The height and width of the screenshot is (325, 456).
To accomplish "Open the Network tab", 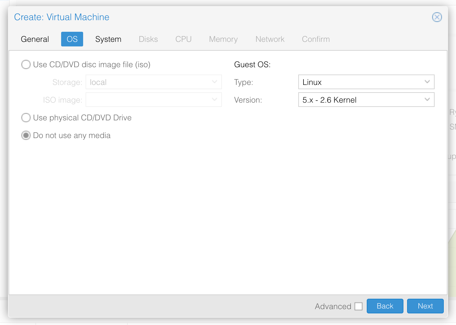I will click(x=270, y=39).
